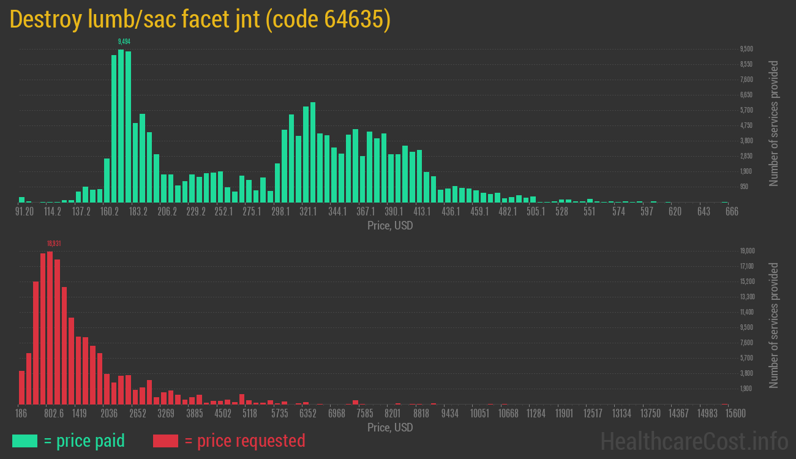
Task: Click upper chart's 'Number of services provided' axis title
Action: tap(774, 123)
